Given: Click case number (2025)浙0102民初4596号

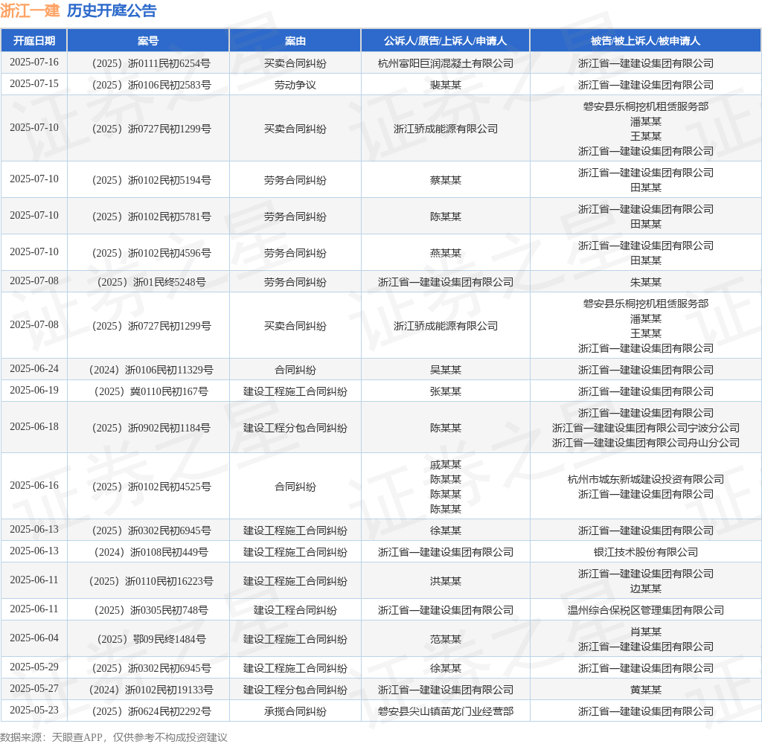Looking at the screenshot, I should pos(152,253).
